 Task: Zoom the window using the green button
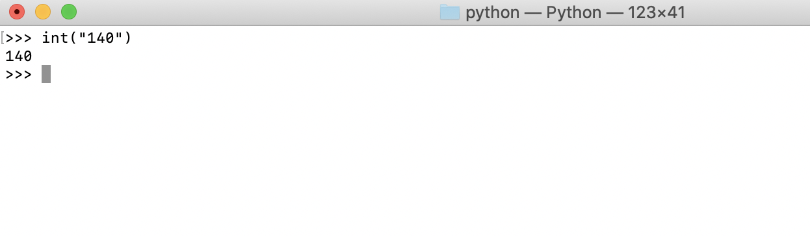coord(69,12)
